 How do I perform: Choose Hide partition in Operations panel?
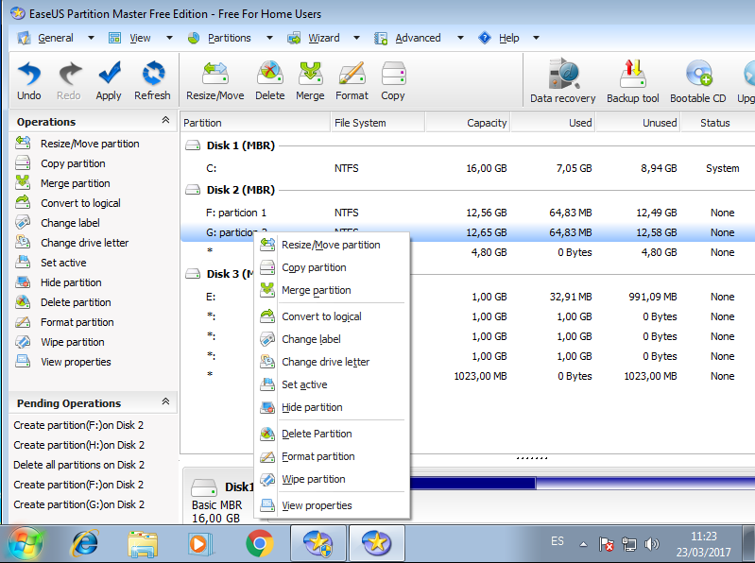click(x=59, y=282)
